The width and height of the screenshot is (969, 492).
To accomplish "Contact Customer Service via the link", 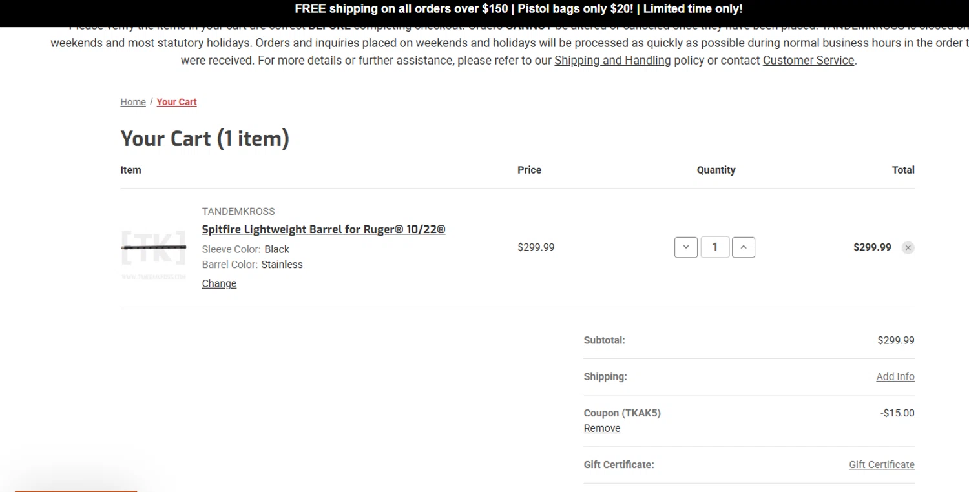I will pyautogui.click(x=808, y=60).
